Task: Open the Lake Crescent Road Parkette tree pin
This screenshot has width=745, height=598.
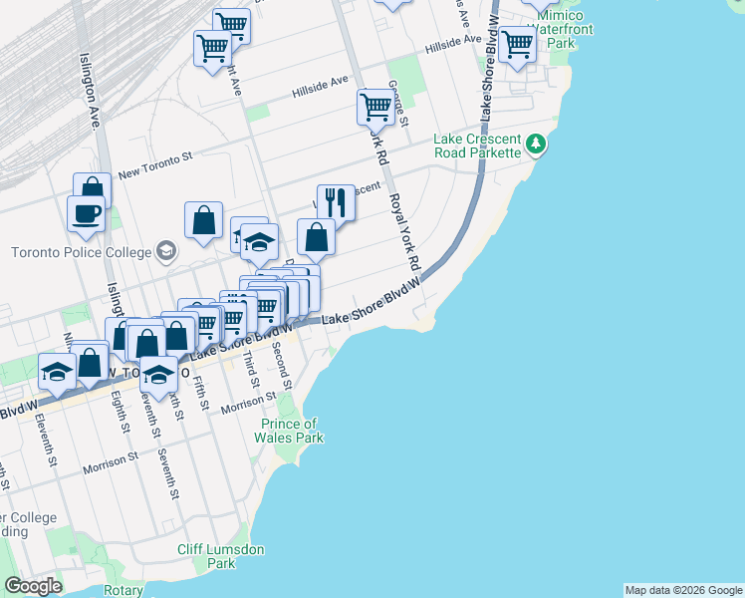Action: [x=536, y=145]
